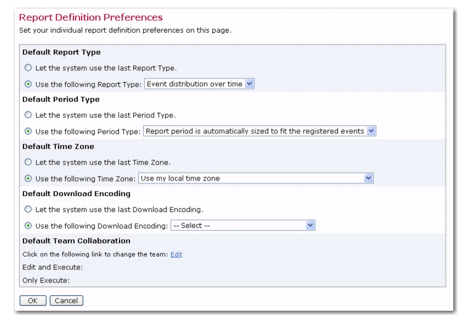Select 'Use the following Report Type' radio button
The width and height of the screenshot is (465, 325).
click(28, 84)
